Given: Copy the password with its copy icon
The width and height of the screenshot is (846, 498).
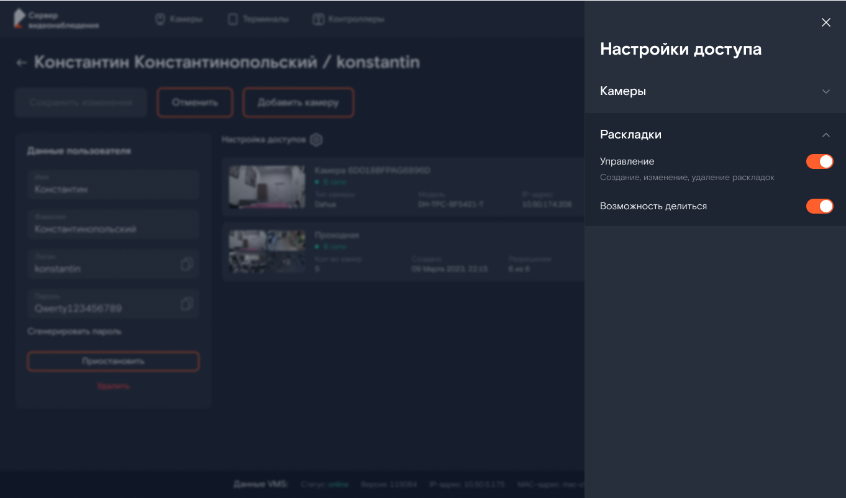Looking at the screenshot, I should [186, 304].
